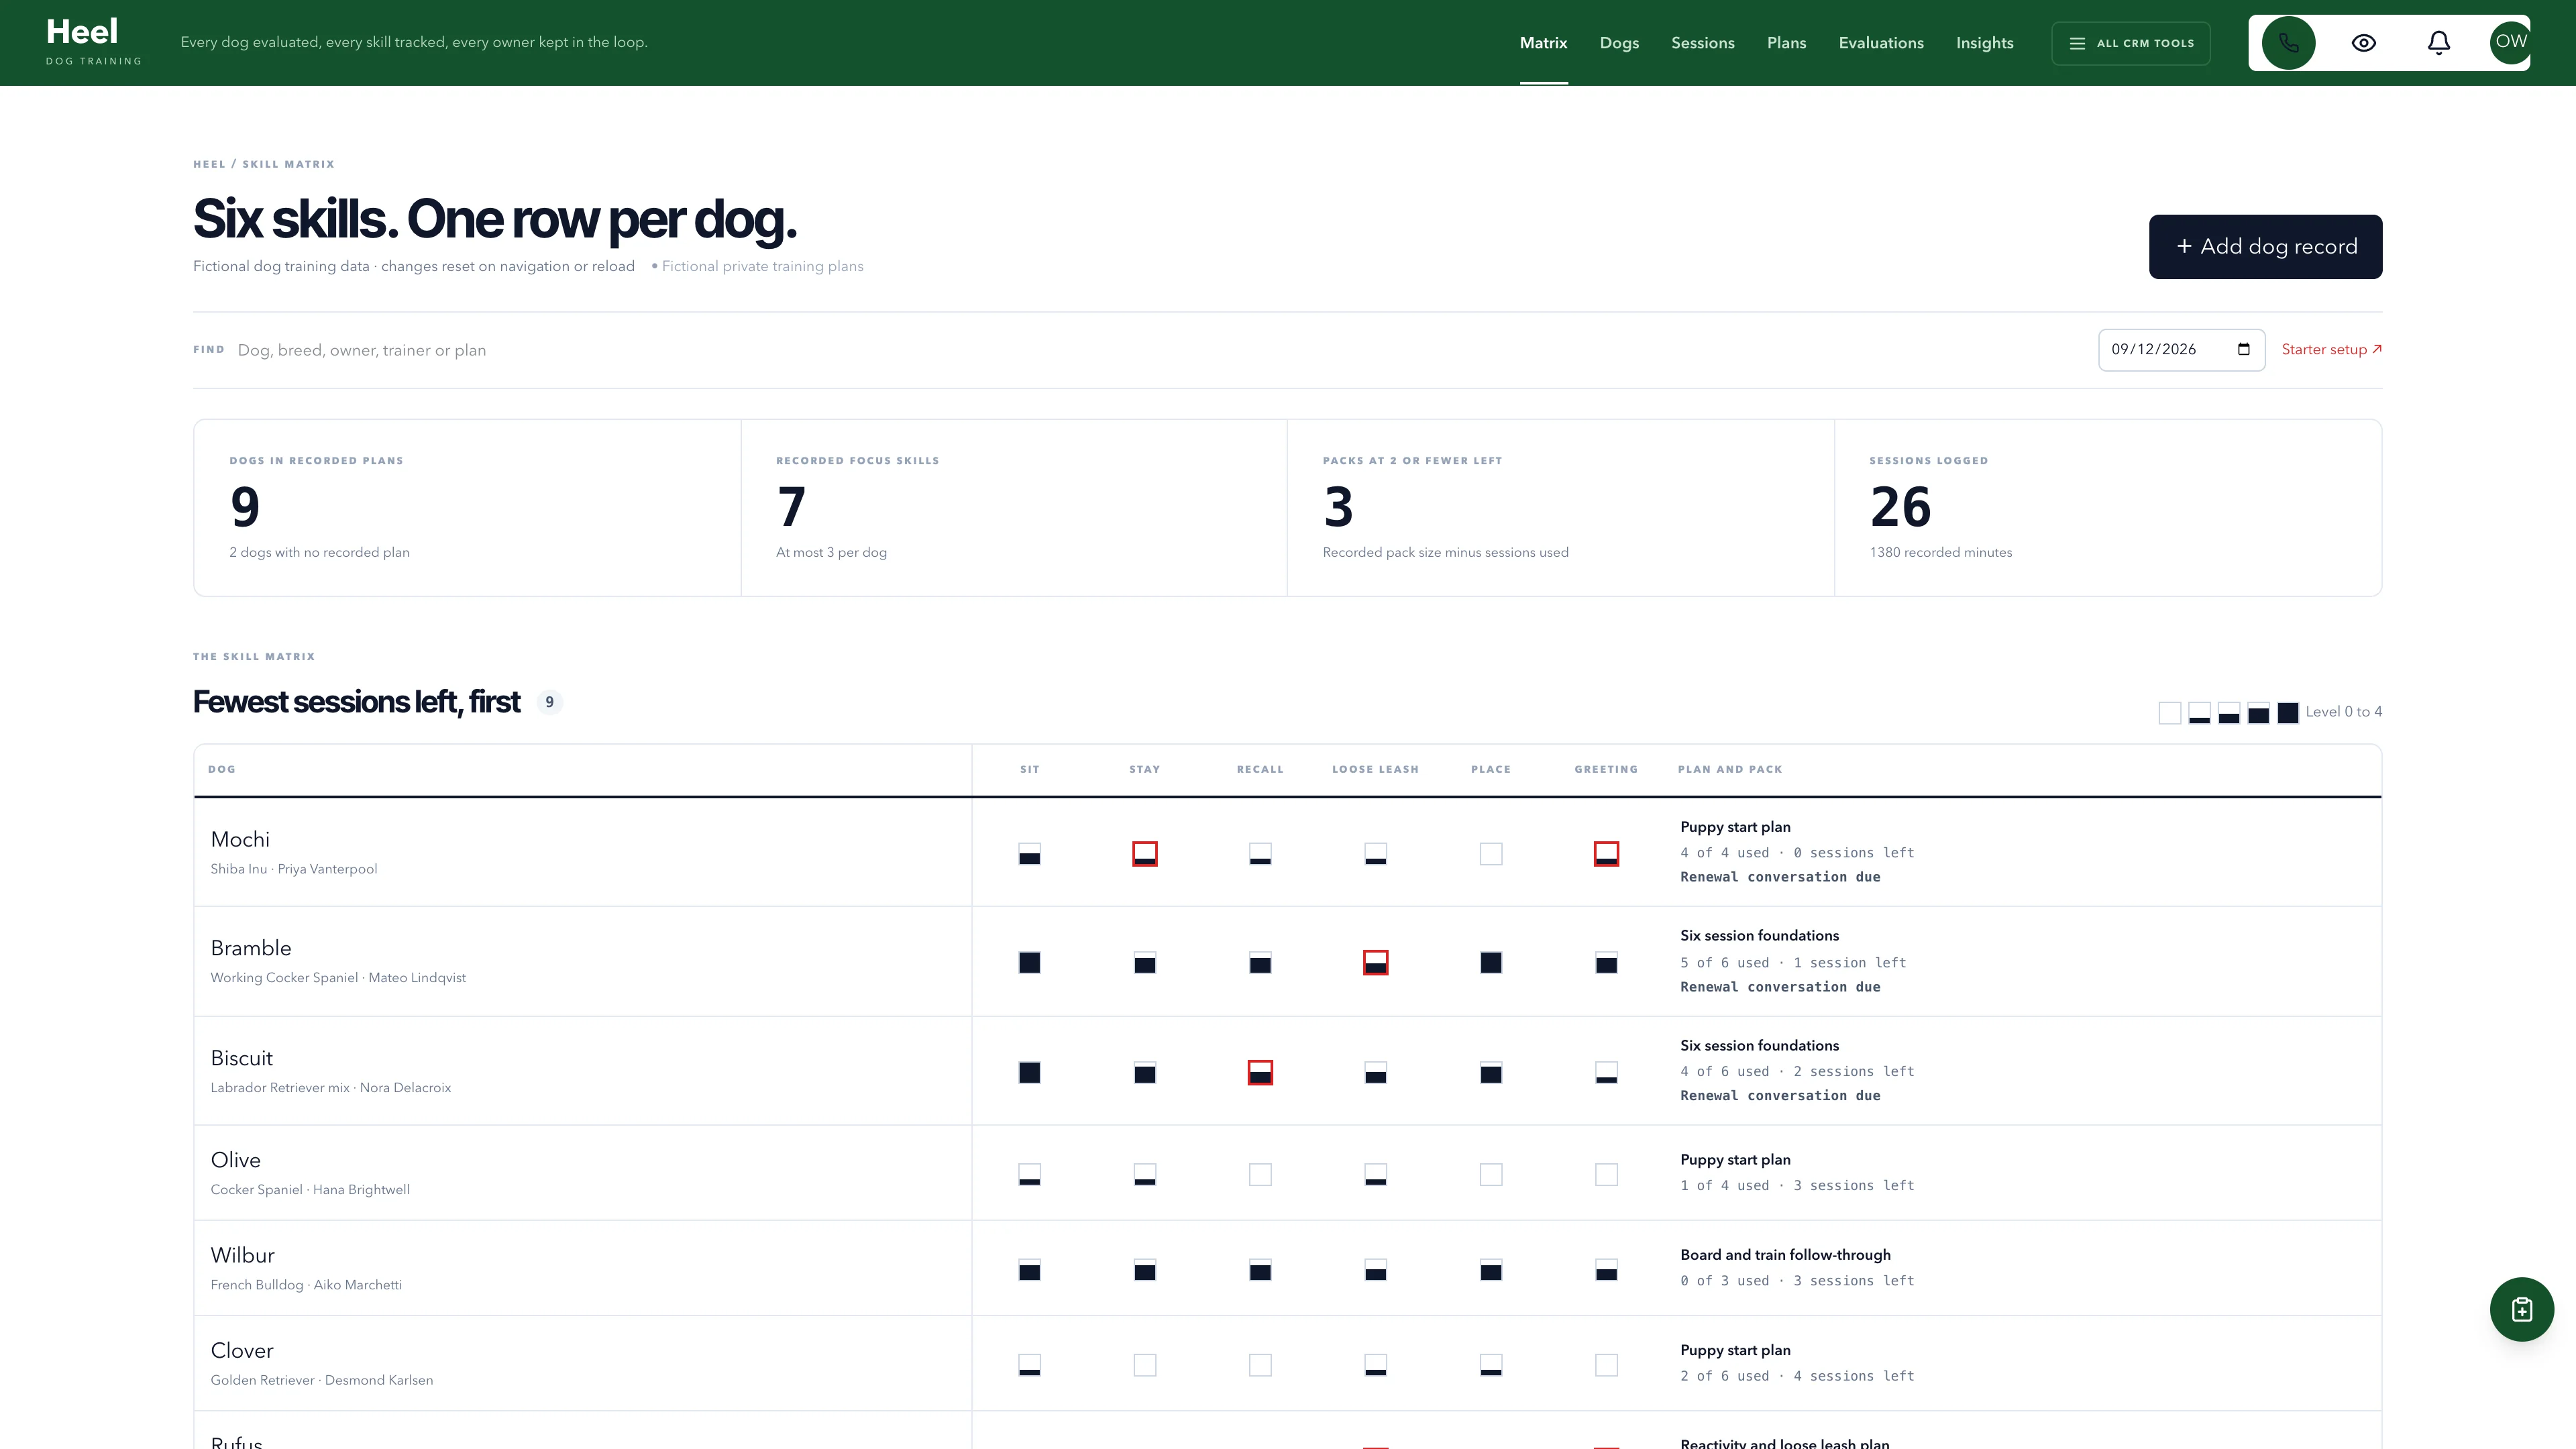Open the calendar picker icon in date field

(2243, 349)
